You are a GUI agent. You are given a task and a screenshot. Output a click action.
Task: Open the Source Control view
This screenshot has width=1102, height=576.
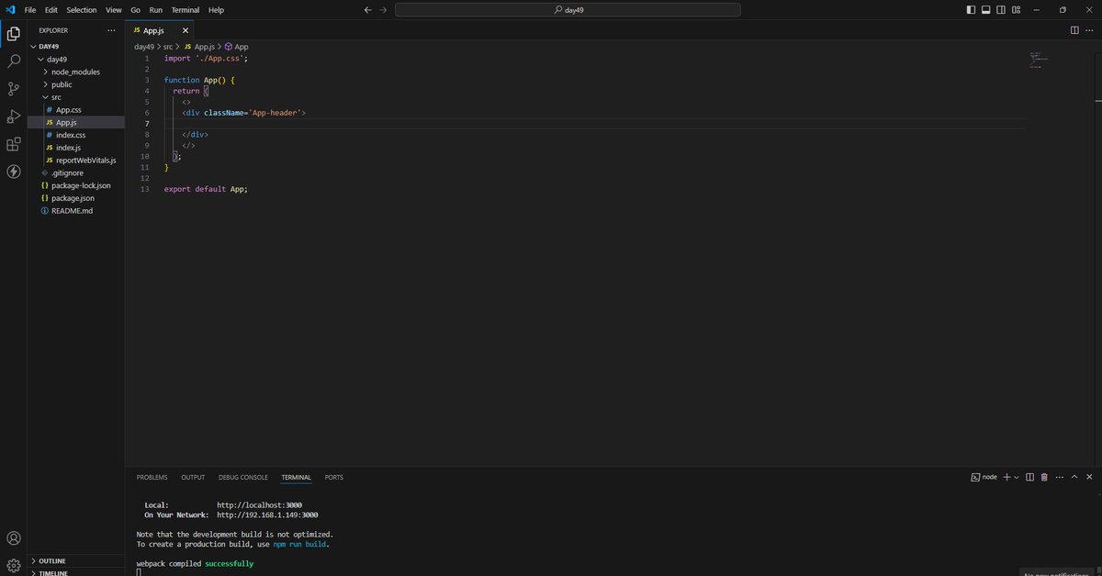pos(14,89)
